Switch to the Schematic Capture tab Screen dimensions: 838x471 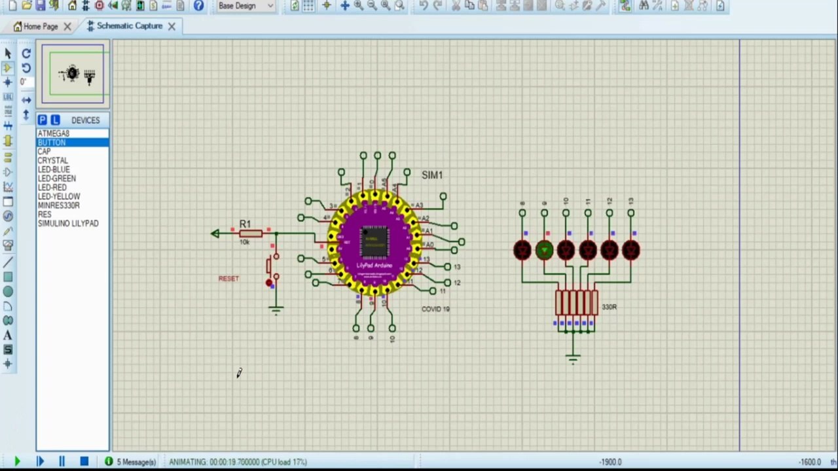pyautogui.click(x=130, y=26)
